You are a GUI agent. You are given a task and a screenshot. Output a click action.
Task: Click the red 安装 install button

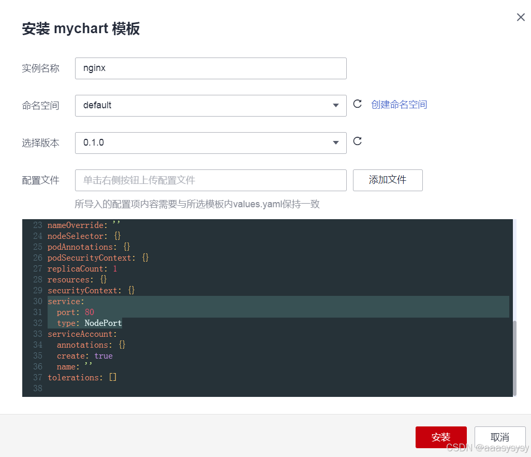pos(441,437)
